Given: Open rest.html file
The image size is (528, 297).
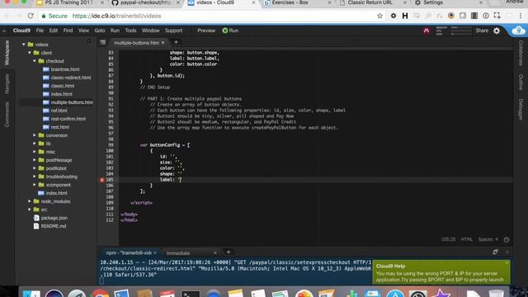Looking at the screenshot, I should pos(60,127).
